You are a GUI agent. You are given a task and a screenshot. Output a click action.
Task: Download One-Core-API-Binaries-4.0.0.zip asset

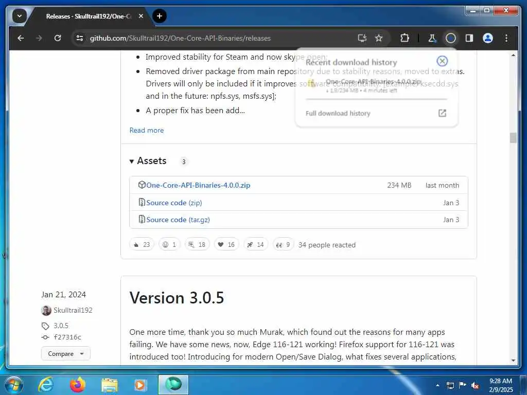[x=198, y=185]
